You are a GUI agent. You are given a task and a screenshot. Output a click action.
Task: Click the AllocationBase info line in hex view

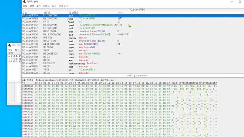click(x=68, y=80)
